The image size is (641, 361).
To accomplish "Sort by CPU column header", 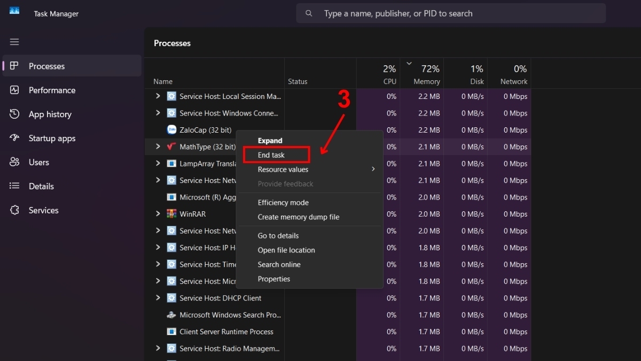I will [378, 73].
